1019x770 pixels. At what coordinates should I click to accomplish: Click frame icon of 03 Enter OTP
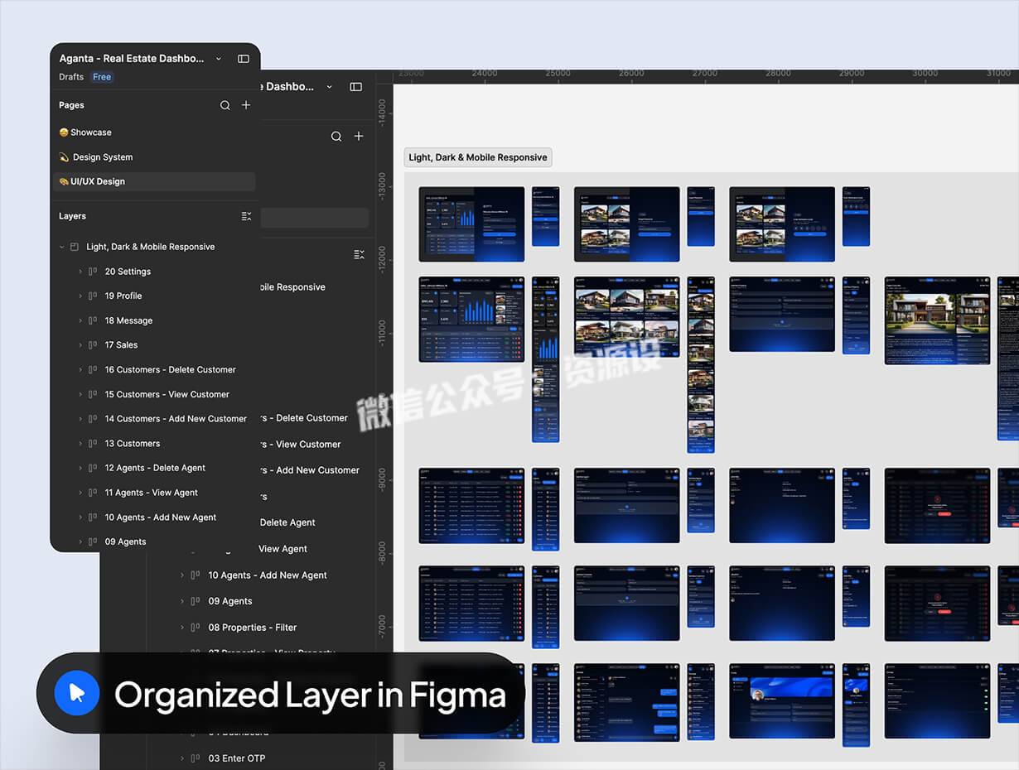click(196, 758)
